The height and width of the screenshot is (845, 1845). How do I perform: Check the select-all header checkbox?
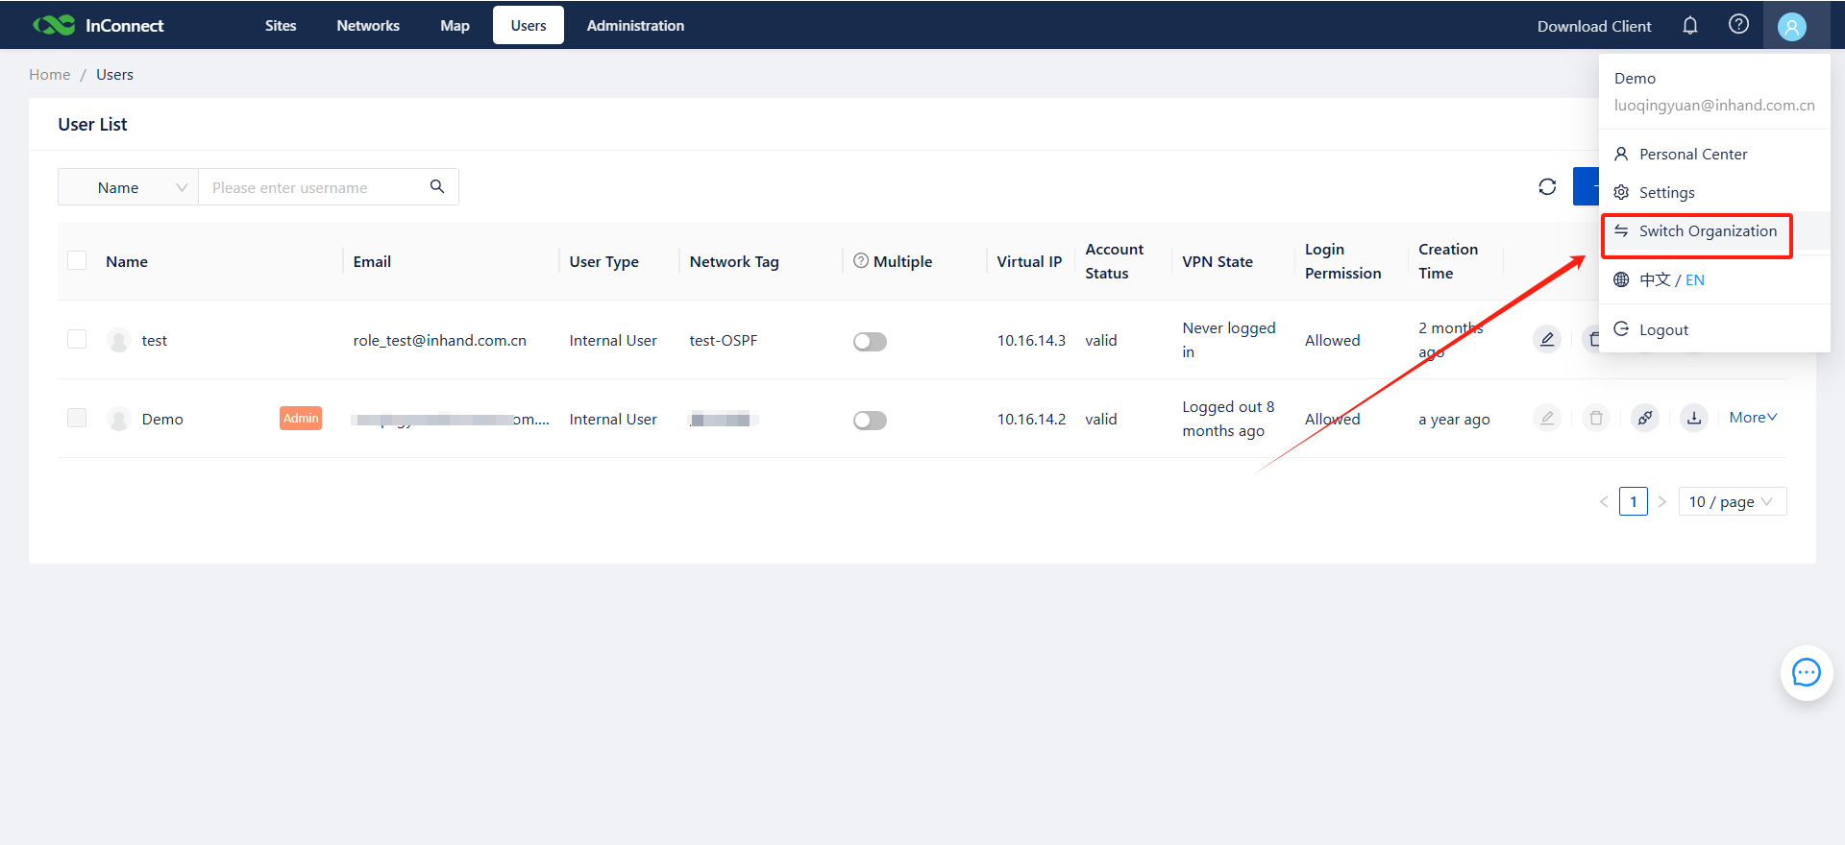point(78,261)
